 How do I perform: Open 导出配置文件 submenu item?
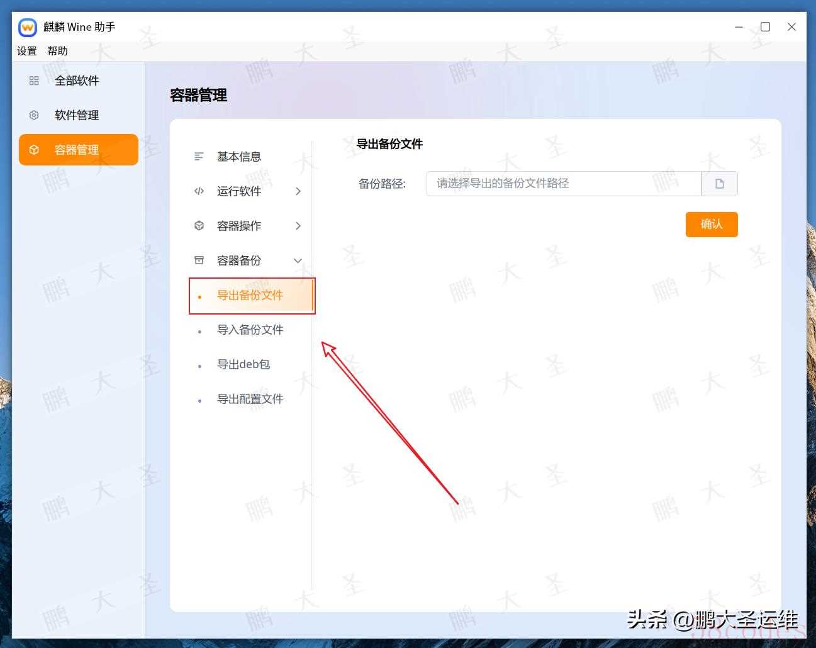[x=250, y=399]
